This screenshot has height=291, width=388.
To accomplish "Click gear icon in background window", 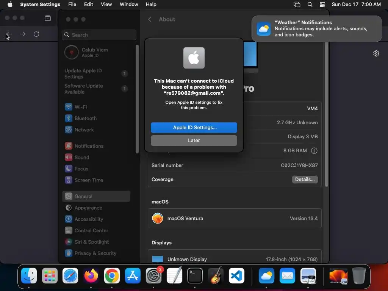I will (376, 53).
